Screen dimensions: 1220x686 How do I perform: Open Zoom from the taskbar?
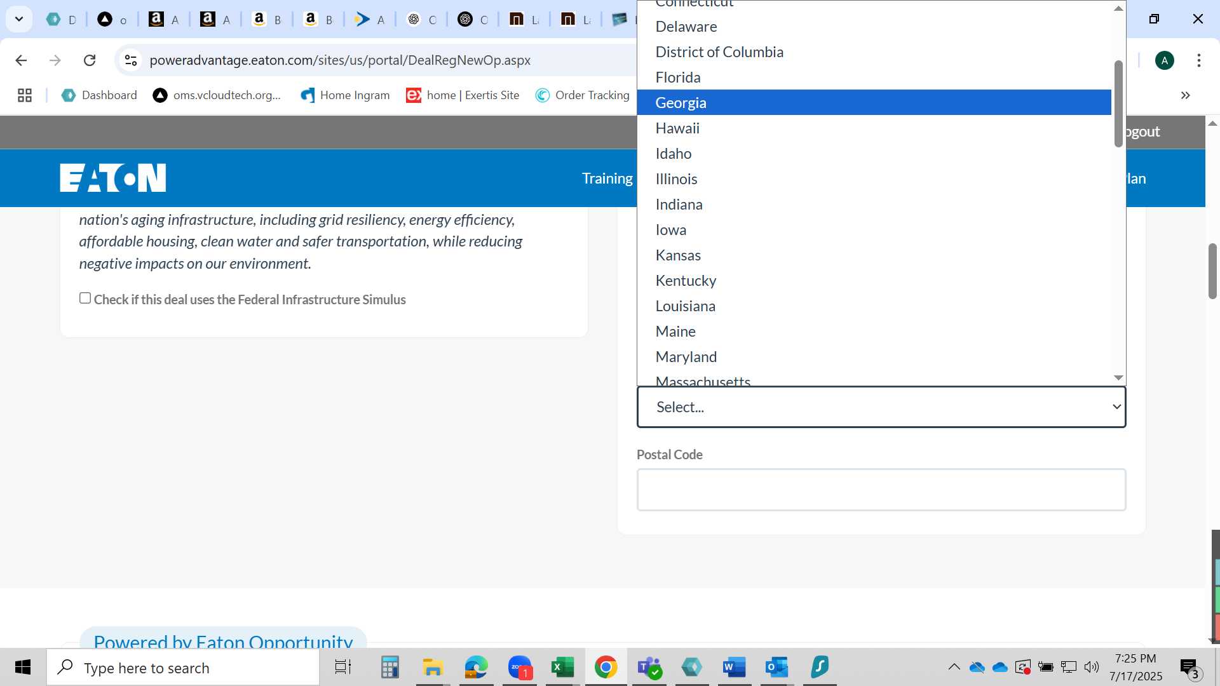click(x=520, y=668)
